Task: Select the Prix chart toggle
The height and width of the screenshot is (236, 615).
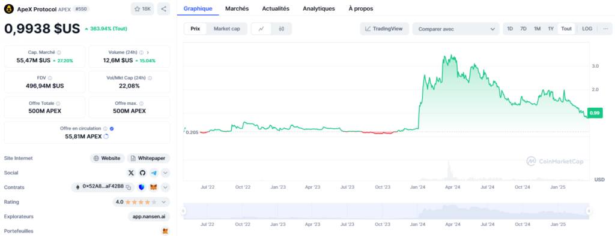Action: point(195,29)
